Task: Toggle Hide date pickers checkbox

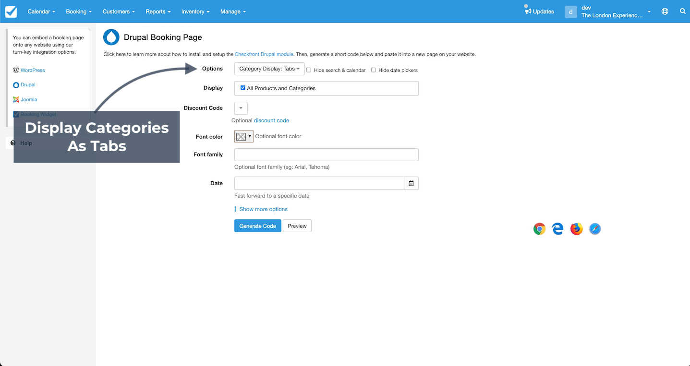Action: [x=374, y=70]
